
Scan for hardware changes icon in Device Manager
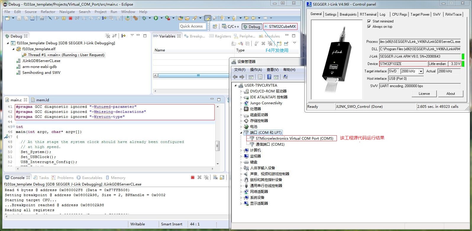[x=285, y=77]
